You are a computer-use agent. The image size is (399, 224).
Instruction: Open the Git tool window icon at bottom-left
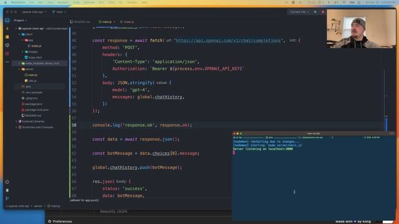[7, 198]
